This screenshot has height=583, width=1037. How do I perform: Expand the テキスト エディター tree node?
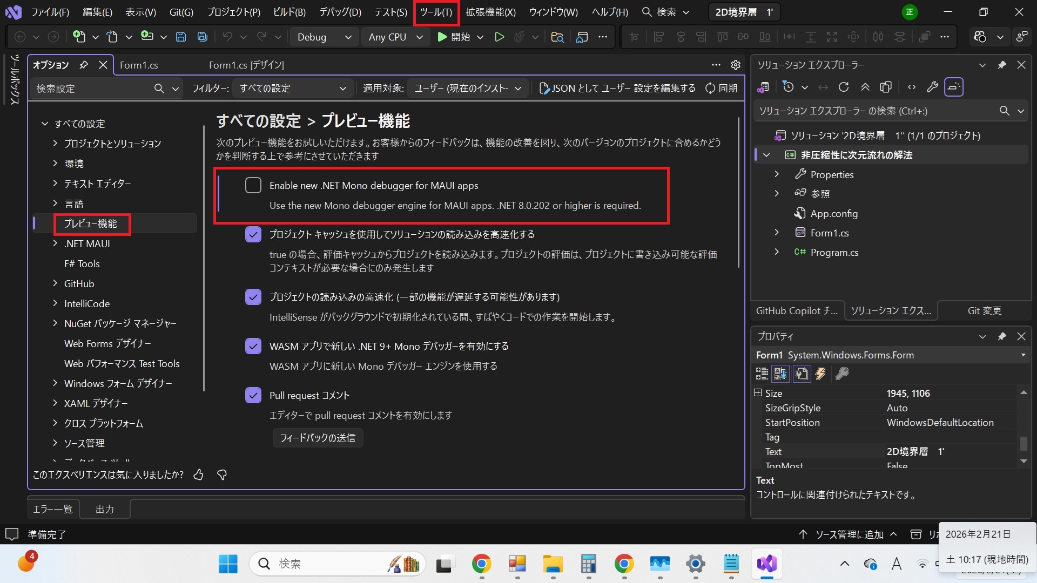pyautogui.click(x=55, y=184)
